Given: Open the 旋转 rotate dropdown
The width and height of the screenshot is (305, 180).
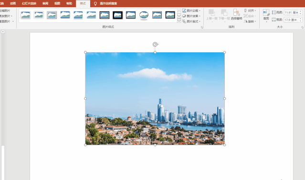Looking at the screenshot, I should pyautogui.click(x=250, y=21).
